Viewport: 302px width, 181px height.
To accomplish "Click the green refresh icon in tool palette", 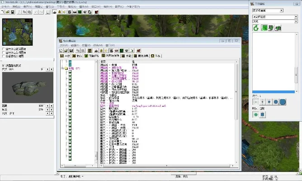I will [256, 28].
